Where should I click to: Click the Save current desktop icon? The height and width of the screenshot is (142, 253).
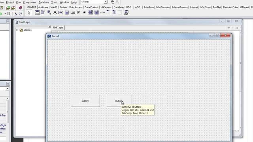click(112, 2)
